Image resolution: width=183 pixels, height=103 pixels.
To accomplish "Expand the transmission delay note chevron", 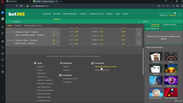I will tap(100, 56).
